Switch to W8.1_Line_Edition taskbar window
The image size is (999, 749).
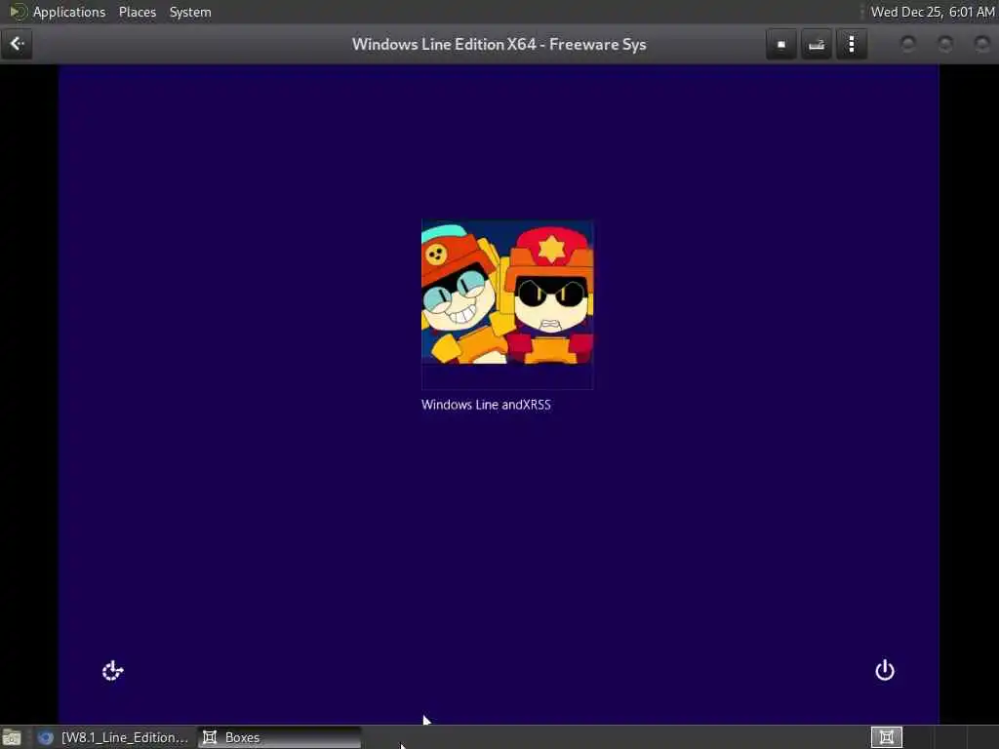(x=115, y=737)
